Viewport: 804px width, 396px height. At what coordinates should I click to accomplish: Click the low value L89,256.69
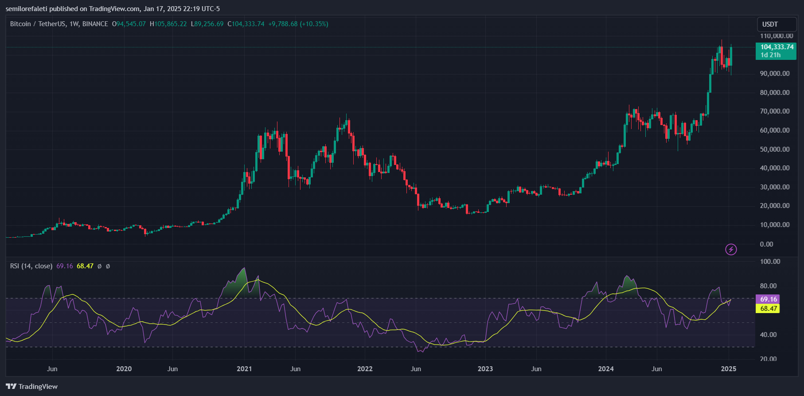[207, 24]
